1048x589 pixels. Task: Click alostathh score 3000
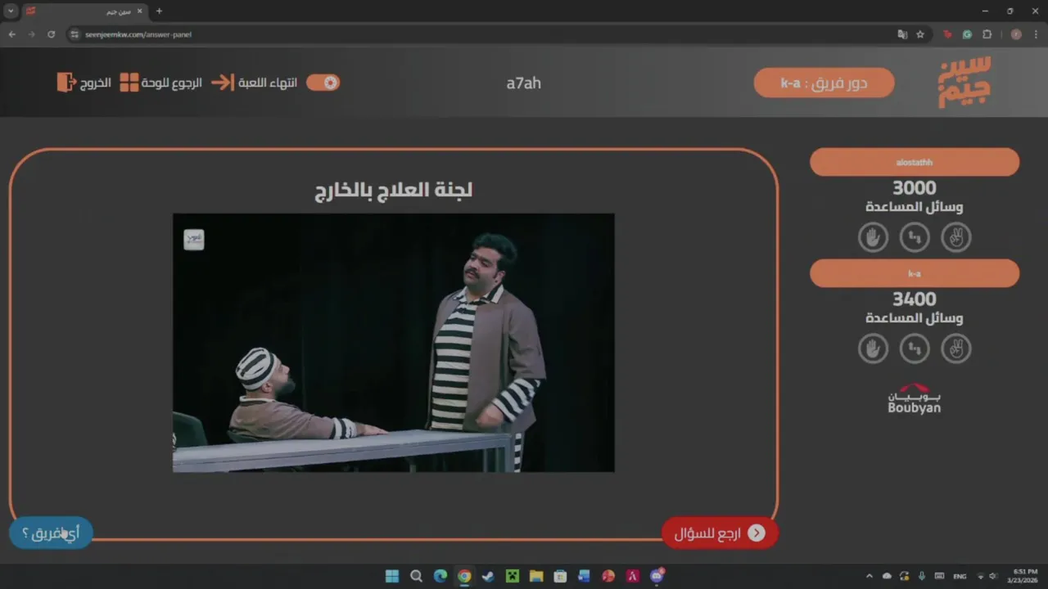click(915, 188)
